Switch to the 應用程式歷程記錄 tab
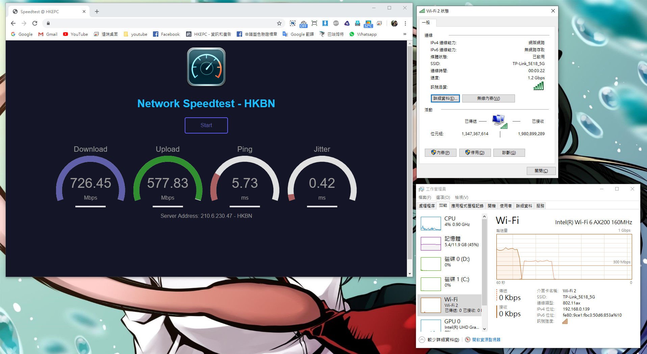This screenshot has width=647, height=354. (467, 206)
